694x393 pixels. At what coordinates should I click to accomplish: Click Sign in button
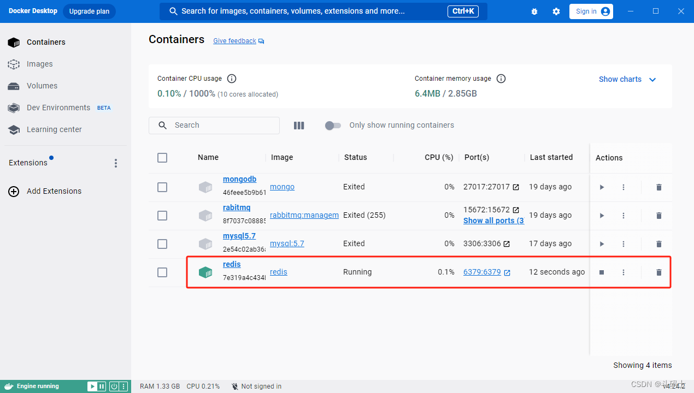(x=591, y=11)
